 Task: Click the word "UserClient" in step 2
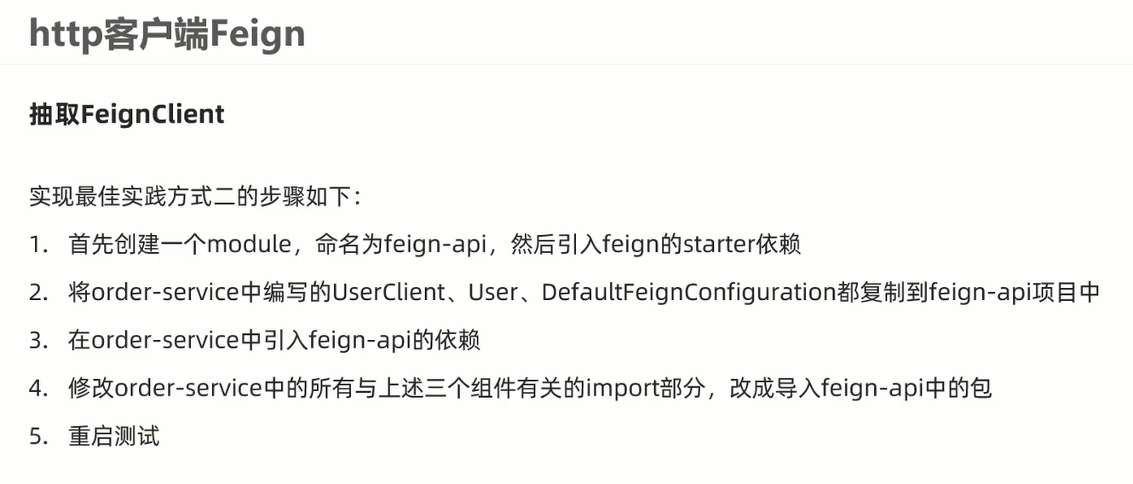[388, 293]
